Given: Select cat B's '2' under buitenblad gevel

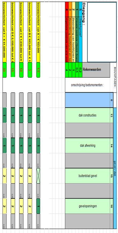Looking at the screenshot, I should point(29,176).
